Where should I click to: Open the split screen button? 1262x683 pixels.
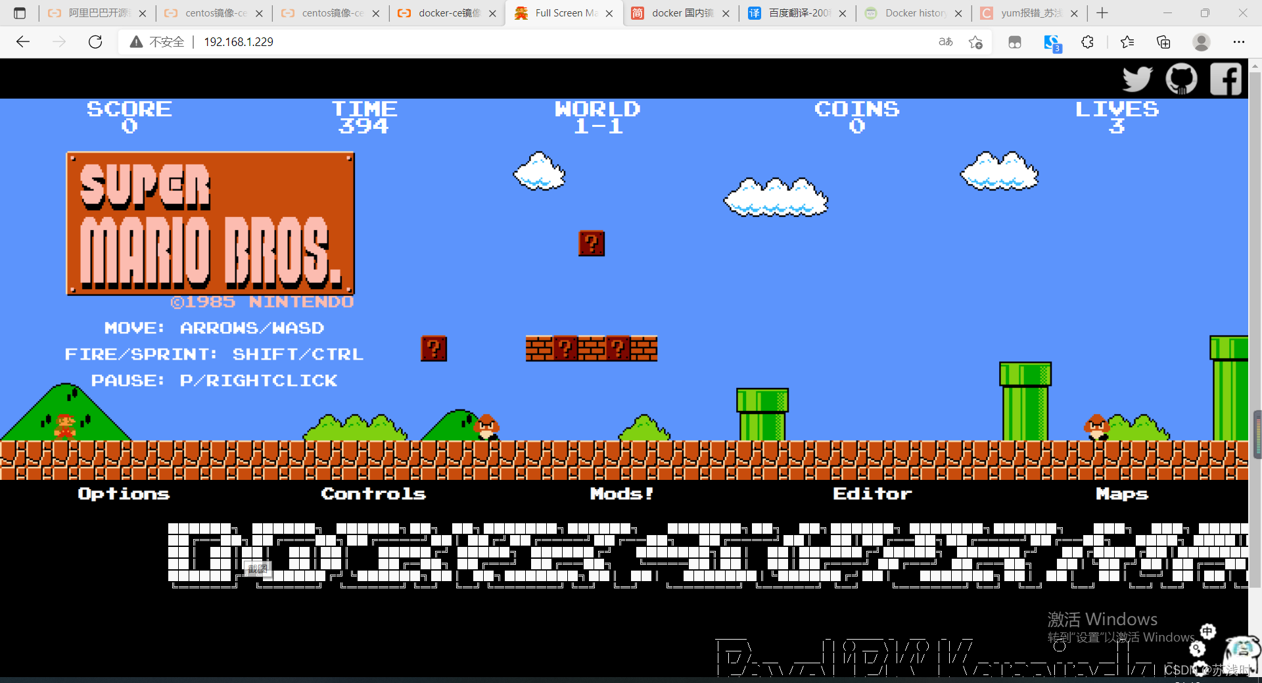(1015, 42)
